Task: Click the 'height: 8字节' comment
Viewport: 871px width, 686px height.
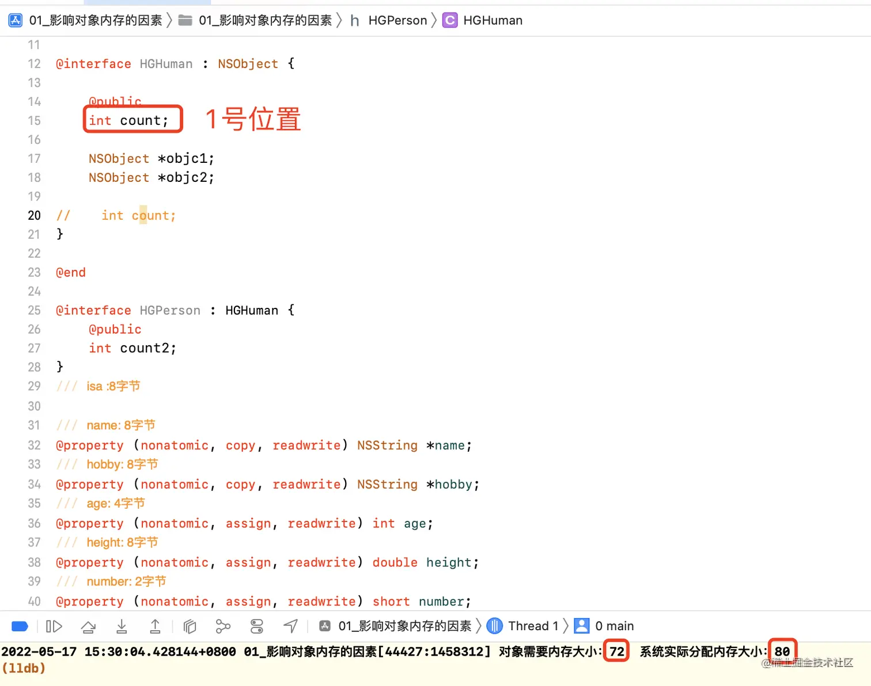Action: coord(122,543)
